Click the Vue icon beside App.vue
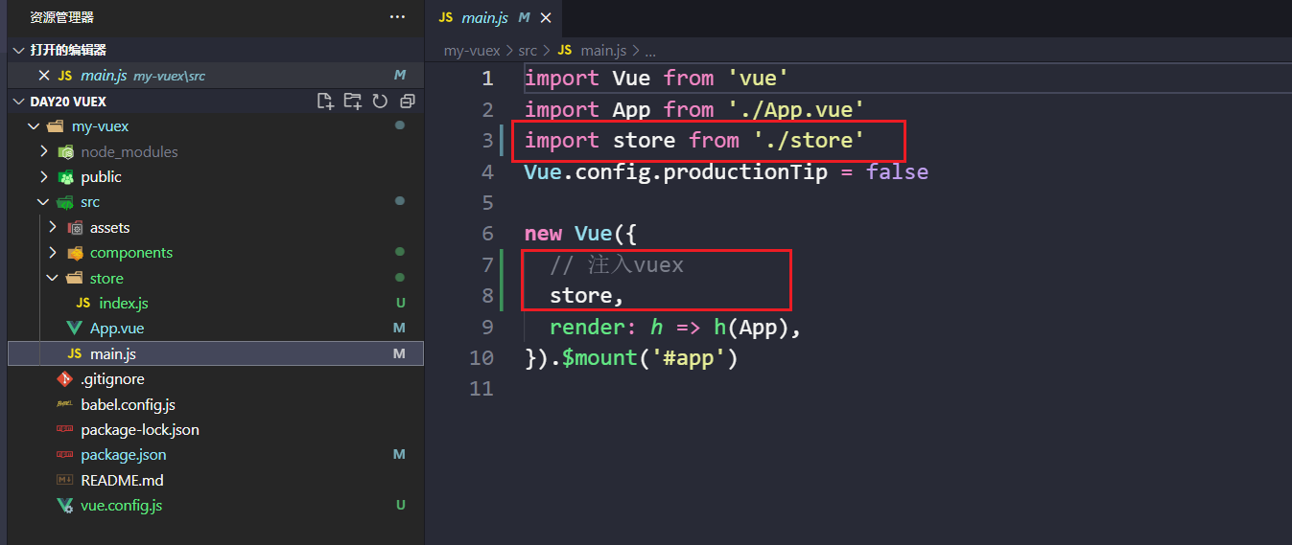The image size is (1292, 545). tap(74, 329)
